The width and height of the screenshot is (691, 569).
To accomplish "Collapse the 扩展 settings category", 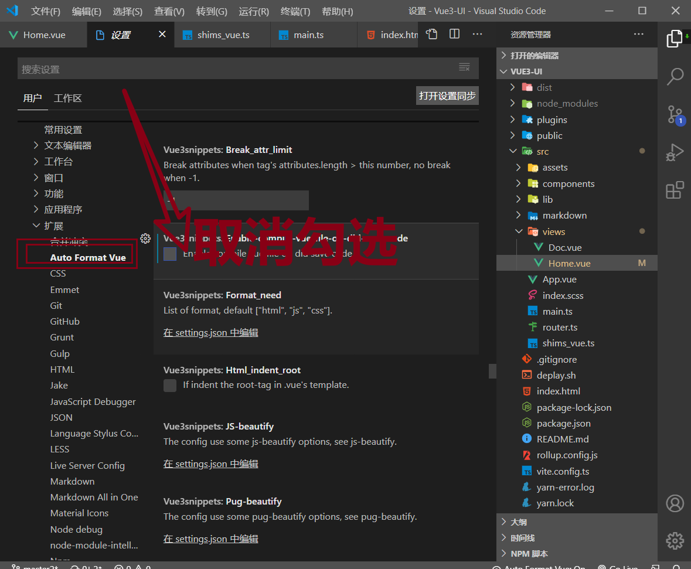I will click(53, 226).
